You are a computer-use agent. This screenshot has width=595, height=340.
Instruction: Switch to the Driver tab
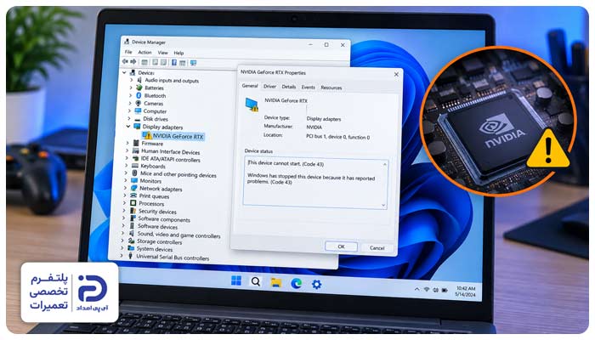click(269, 87)
